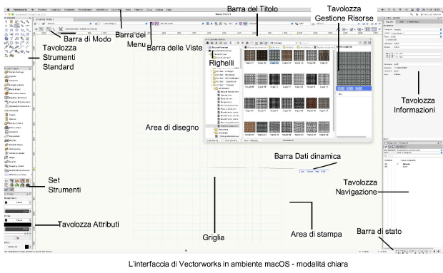The height and width of the screenshot is (273, 443).
Task: Open the Classe dropdown in the Info palette
Action: 417,30
